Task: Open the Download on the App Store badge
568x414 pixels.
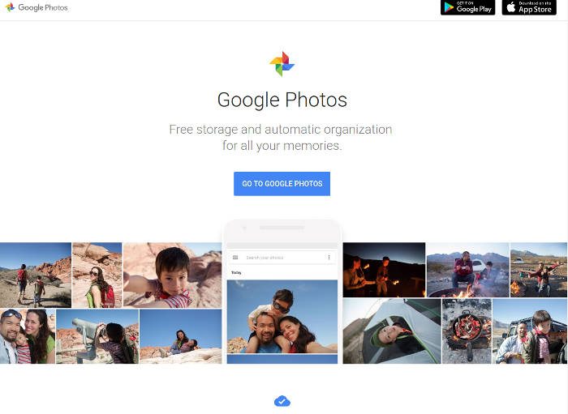Action: 529,7
